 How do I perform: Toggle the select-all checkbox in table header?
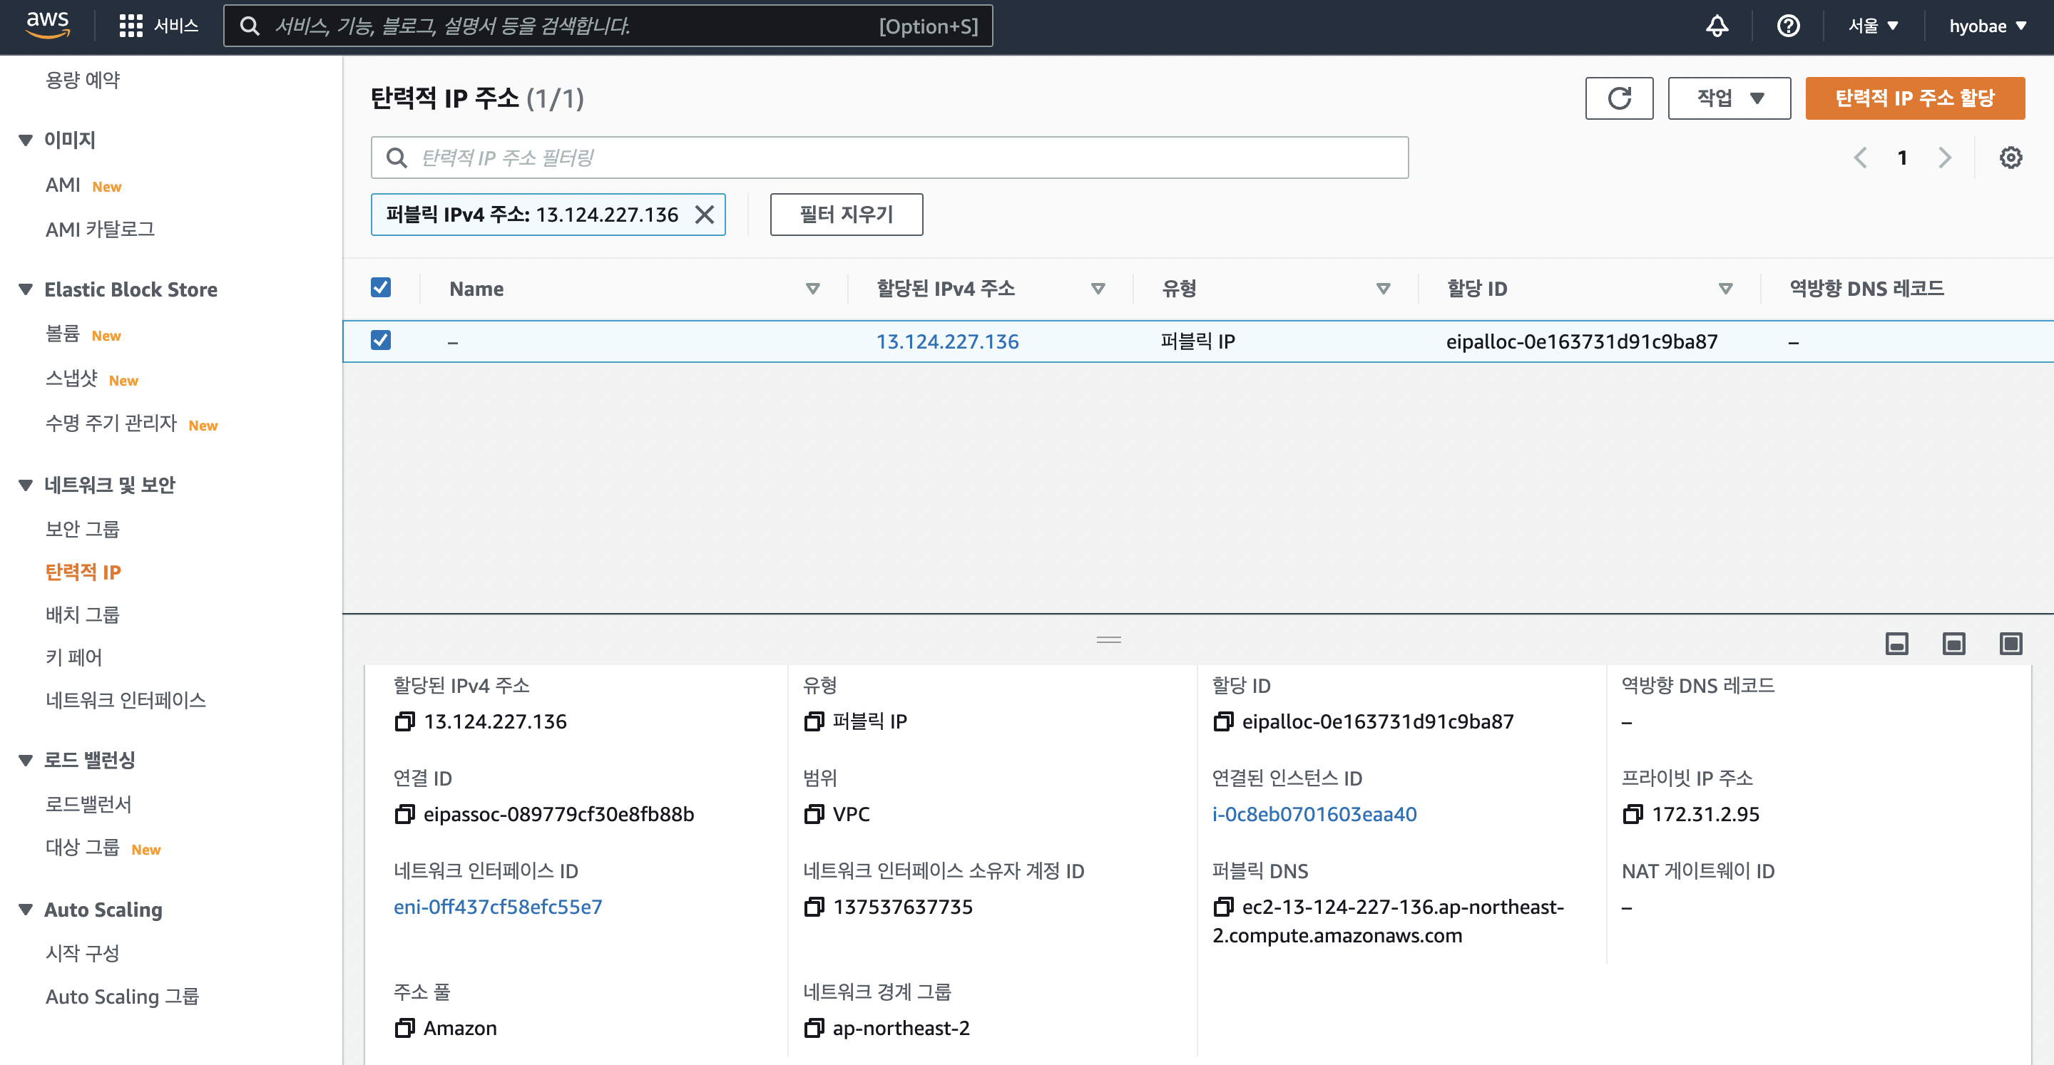pyautogui.click(x=380, y=288)
